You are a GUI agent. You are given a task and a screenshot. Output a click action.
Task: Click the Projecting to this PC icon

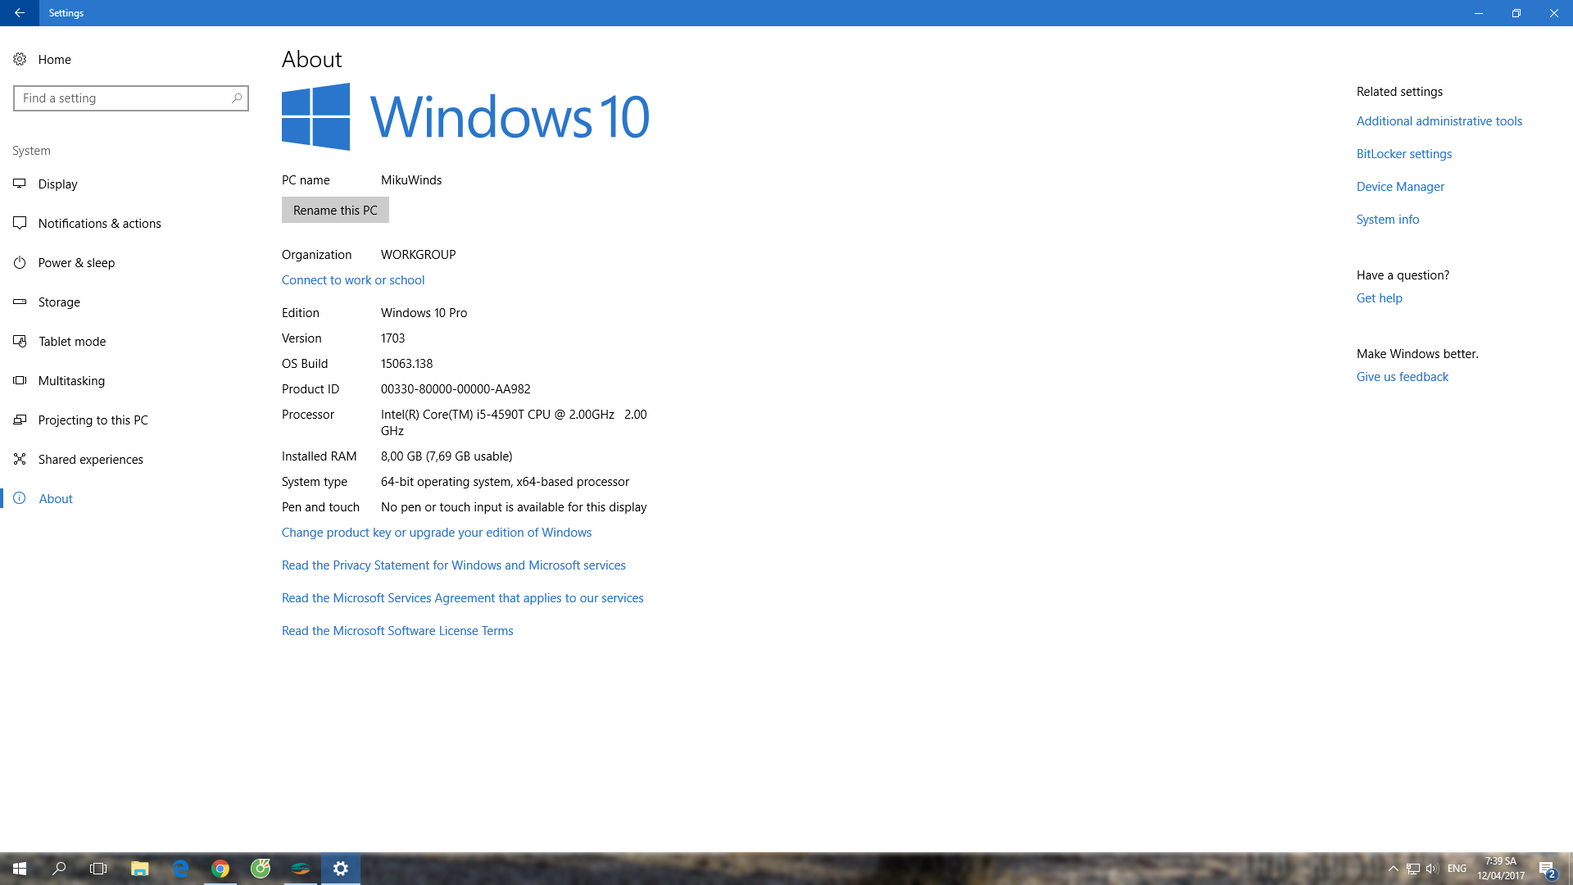click(x=20, y=420)
